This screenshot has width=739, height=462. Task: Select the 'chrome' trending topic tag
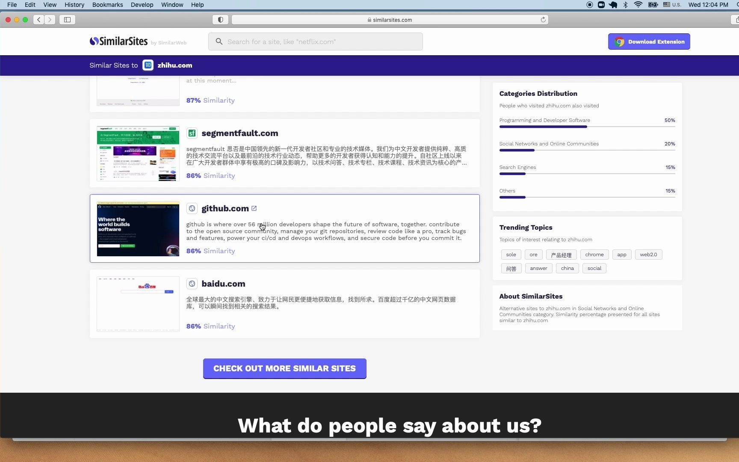(594, 255)
